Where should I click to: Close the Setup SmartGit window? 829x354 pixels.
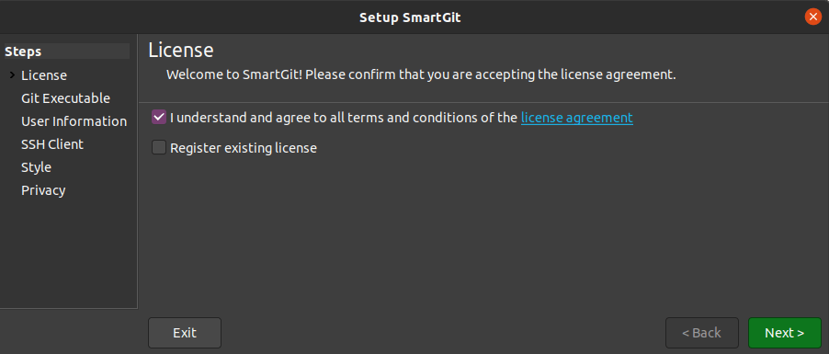point(812,17)
